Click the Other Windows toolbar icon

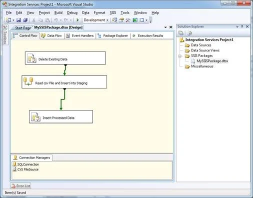click(141, 20)
